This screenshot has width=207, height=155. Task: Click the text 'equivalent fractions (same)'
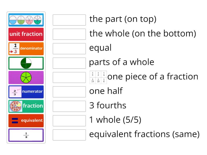pyautogui.click(x=143, y=134)
